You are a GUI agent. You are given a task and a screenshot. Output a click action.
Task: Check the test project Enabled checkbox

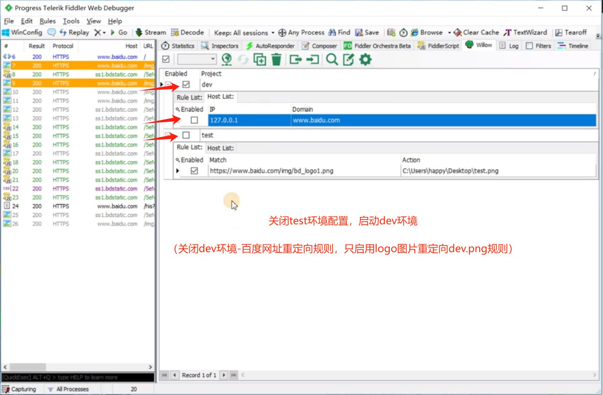click(x=186, y=135)
